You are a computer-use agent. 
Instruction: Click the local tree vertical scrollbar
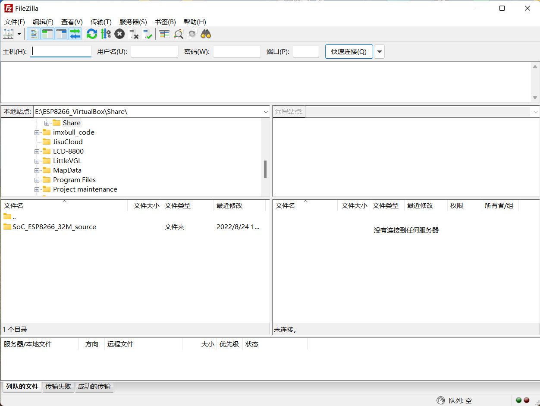point(265,170)
